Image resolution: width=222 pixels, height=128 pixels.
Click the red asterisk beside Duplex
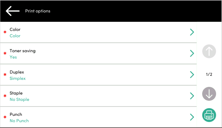coord(5,75)
